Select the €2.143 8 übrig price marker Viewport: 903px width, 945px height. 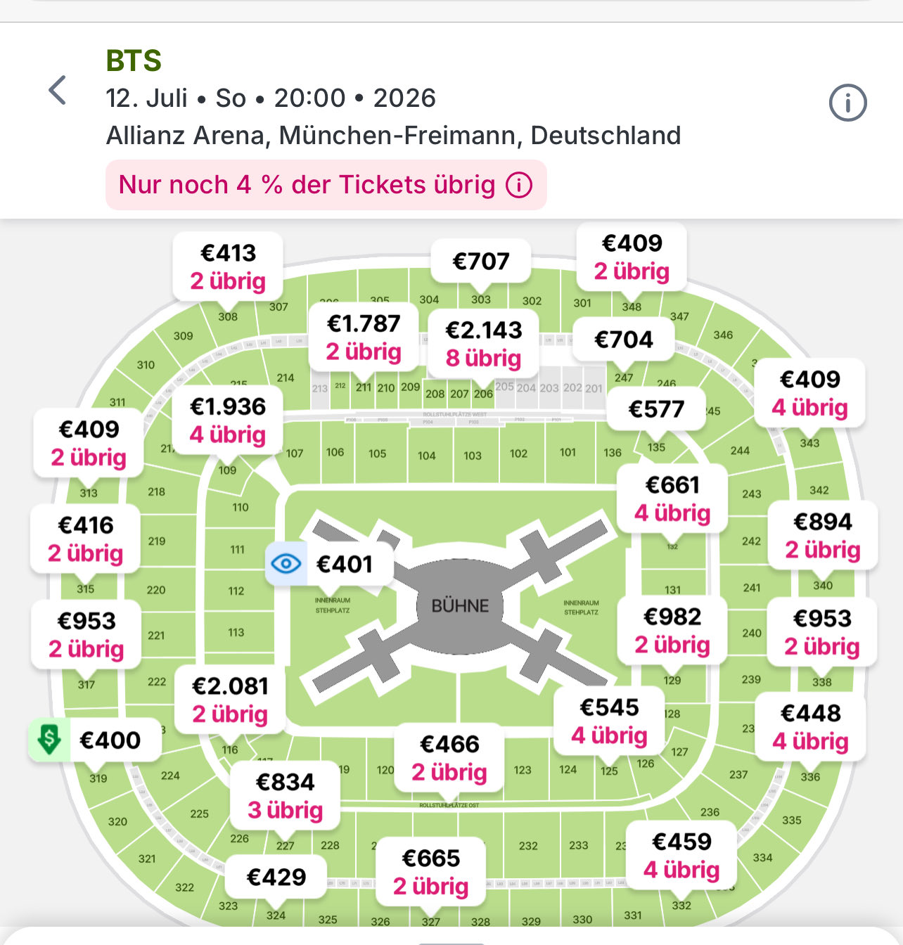484,344
